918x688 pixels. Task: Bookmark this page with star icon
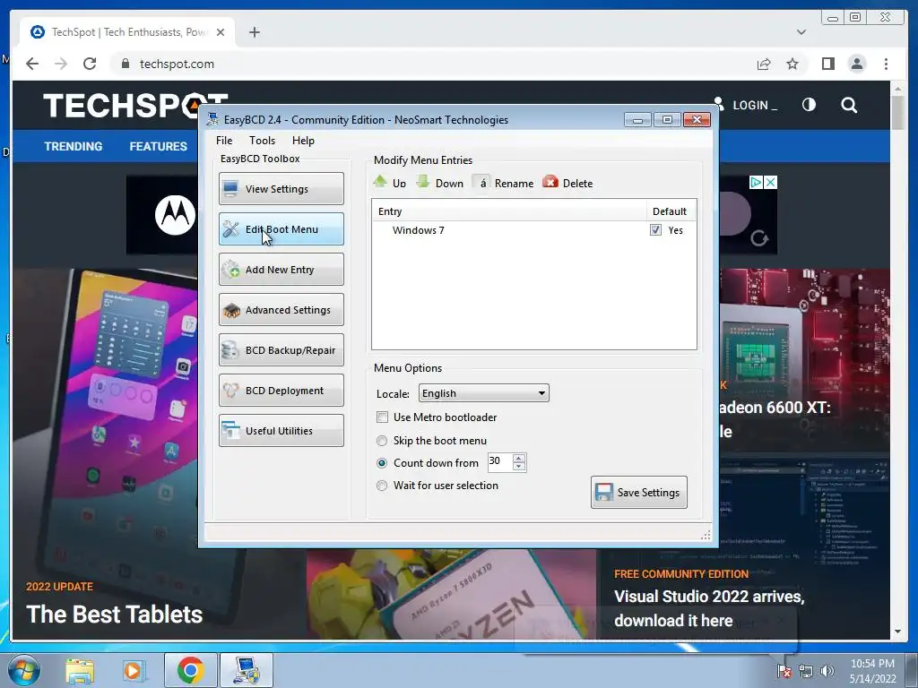pos(792,64)
